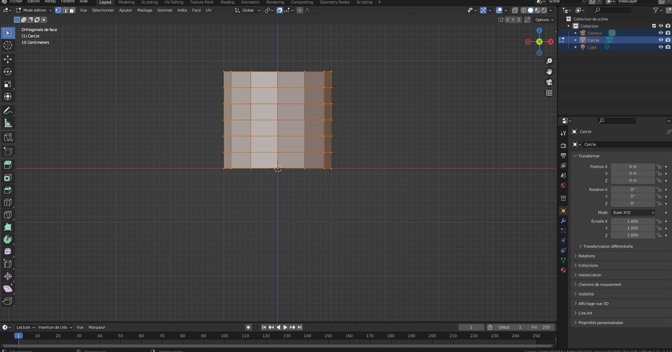Screen dimensions: 672x352
Task: Toggle camera view icon in viewport
Action: coord(549,82)
